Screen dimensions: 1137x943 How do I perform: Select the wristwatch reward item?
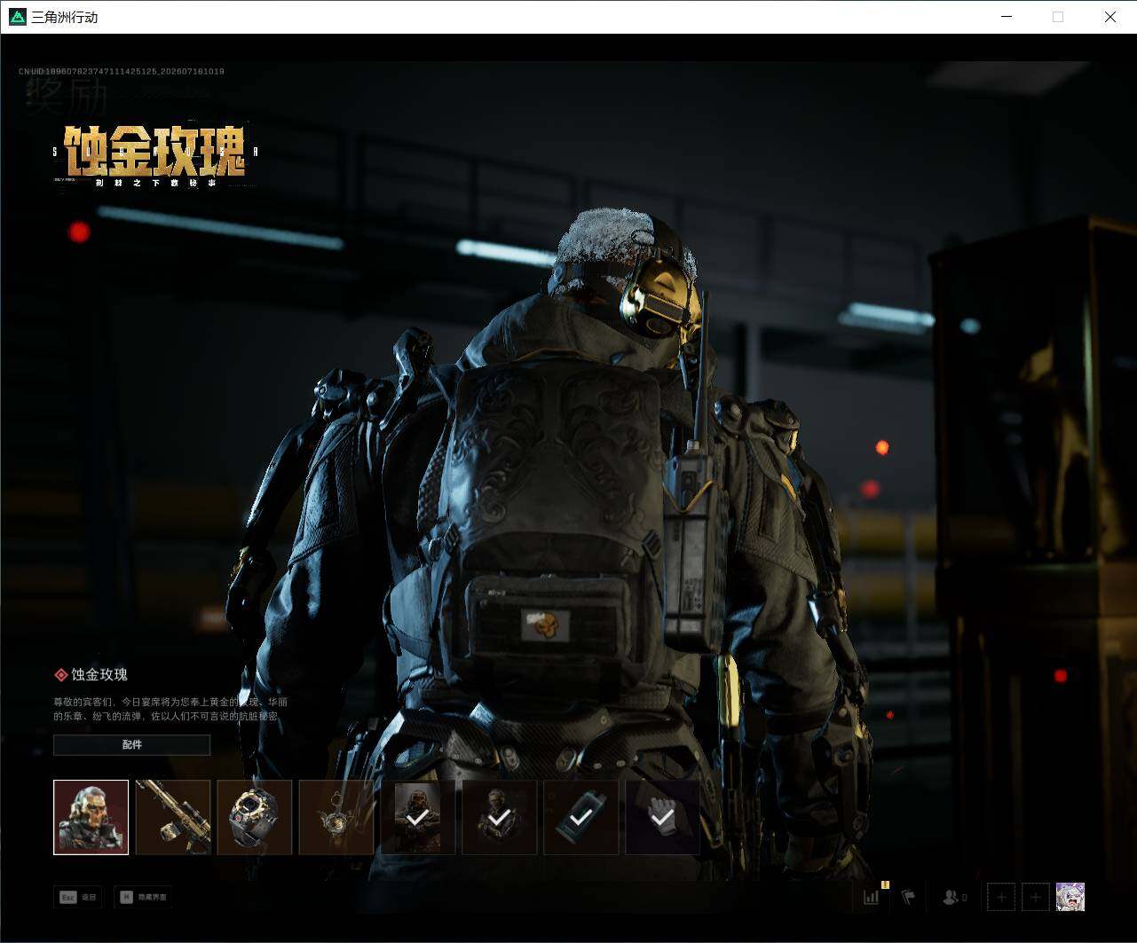pyautogui.click(x=255, y=817)
